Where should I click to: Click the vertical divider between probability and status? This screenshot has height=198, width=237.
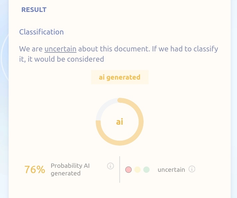click(x=120, y=169)
